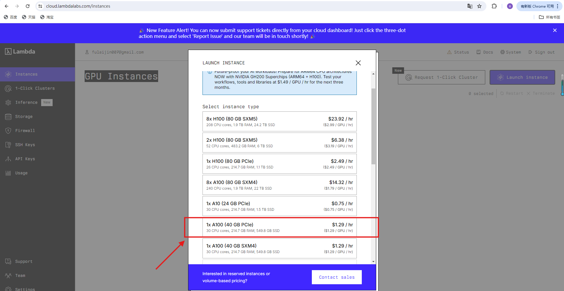Open the Docs link
Image resolution: width=564 pixels, height=291 pixels.
pos(485,52)
